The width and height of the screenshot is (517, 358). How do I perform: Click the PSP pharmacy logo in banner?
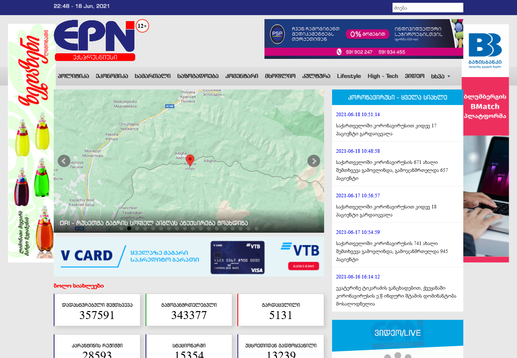click(278, 34)
